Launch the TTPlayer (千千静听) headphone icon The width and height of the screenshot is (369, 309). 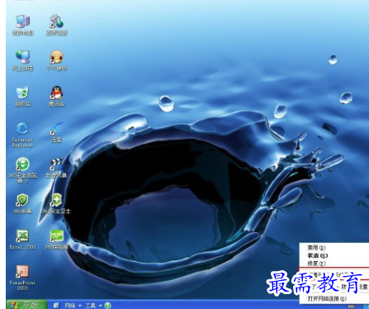tap(57, 60)
